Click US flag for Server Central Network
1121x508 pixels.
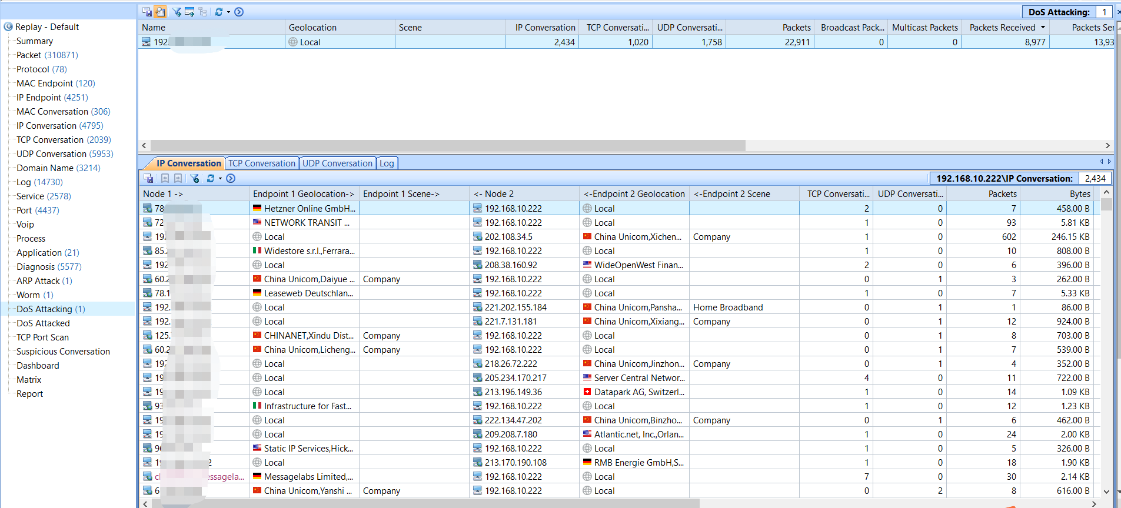pyautogui.click(x=587, y=377)
